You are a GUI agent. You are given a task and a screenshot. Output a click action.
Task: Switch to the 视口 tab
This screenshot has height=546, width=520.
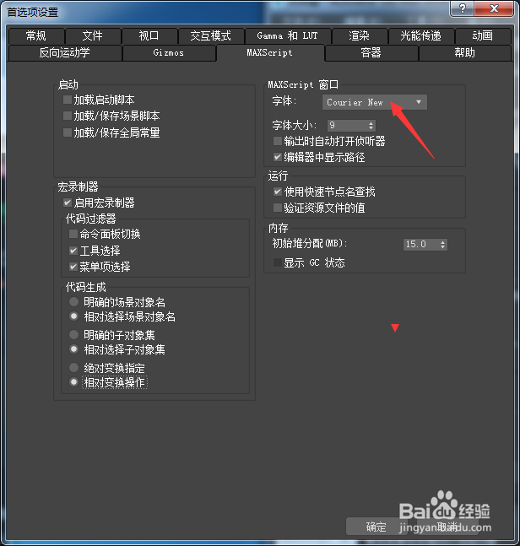coord(149,36)
